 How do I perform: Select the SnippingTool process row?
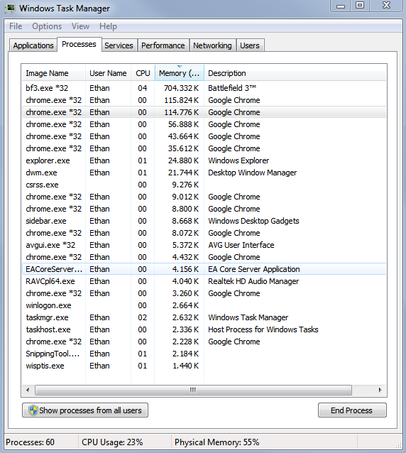pos(204,354)
